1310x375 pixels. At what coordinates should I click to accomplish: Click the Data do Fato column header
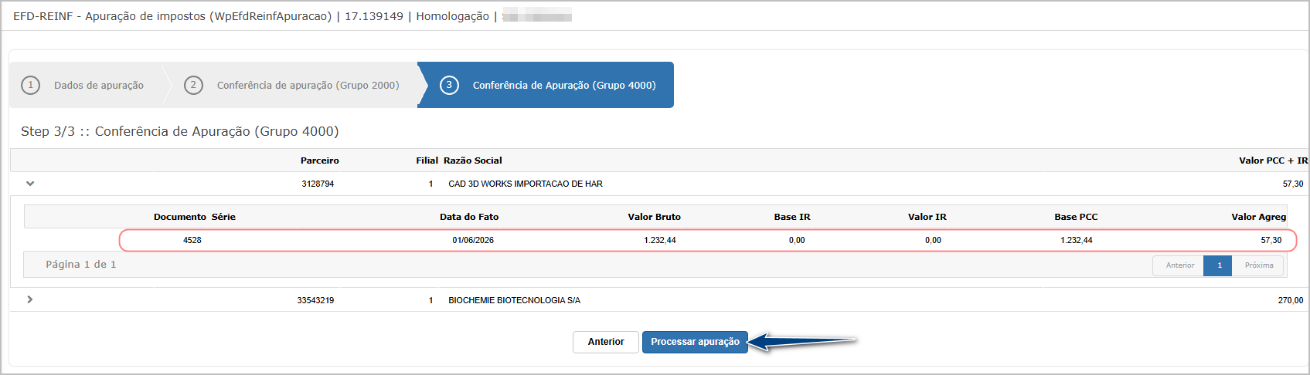click(469, 217)
